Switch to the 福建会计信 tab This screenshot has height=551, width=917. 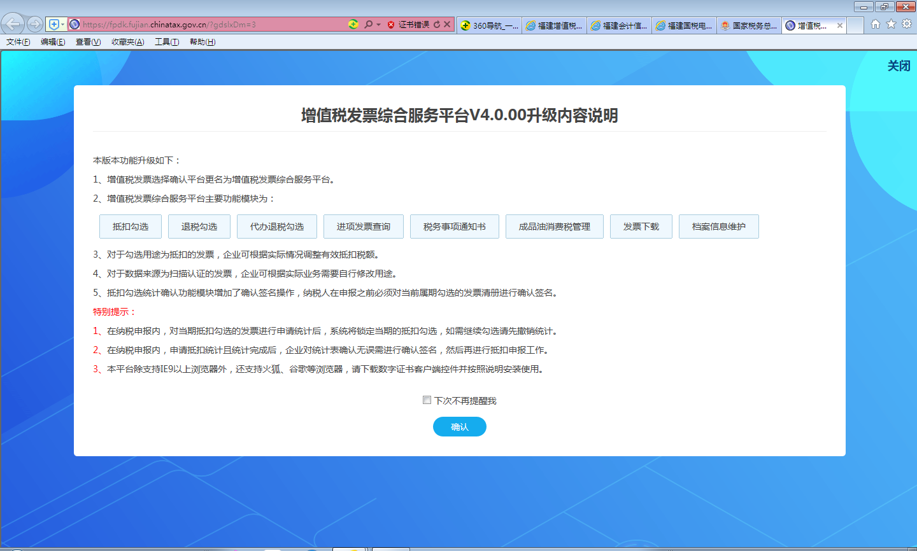(620, 25)
